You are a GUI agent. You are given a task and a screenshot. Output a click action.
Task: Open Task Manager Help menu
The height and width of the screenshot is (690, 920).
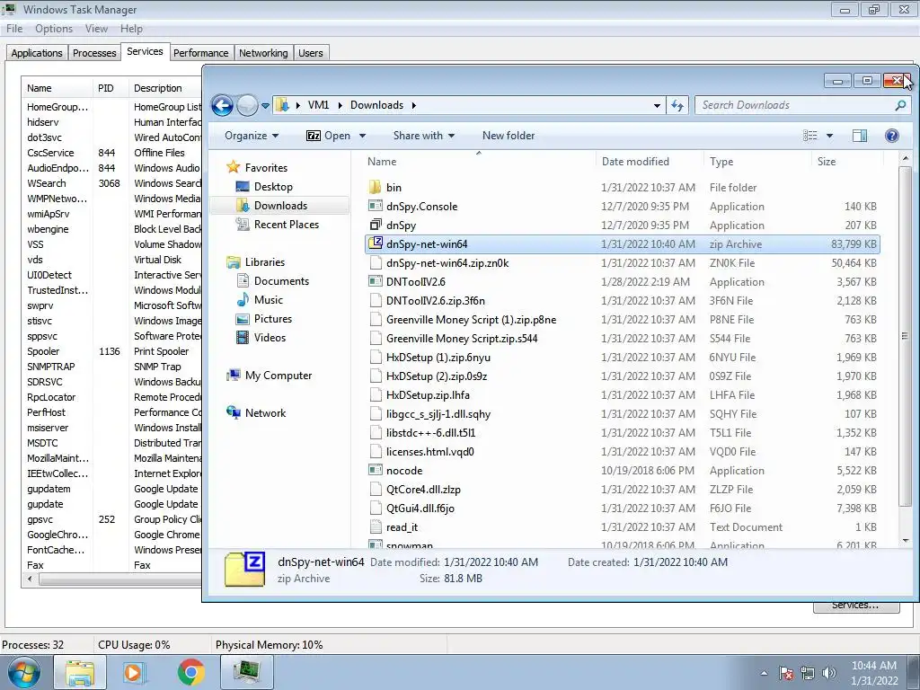point(131,29)
